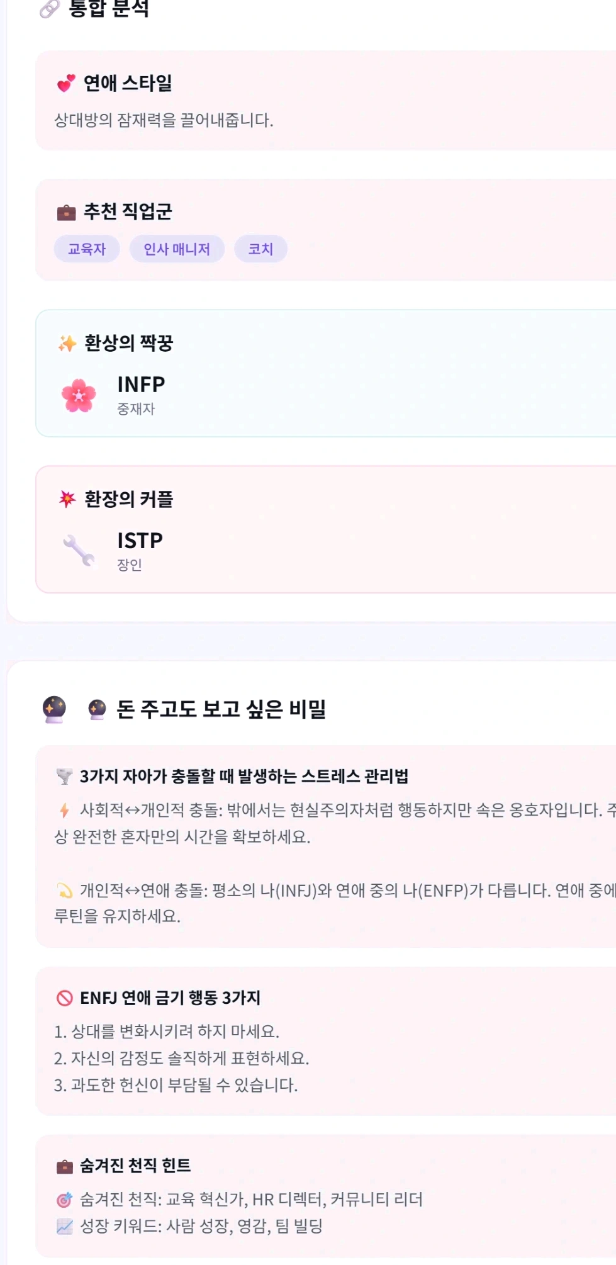Click the wrench ISTP icon

(x=79, y=551)
